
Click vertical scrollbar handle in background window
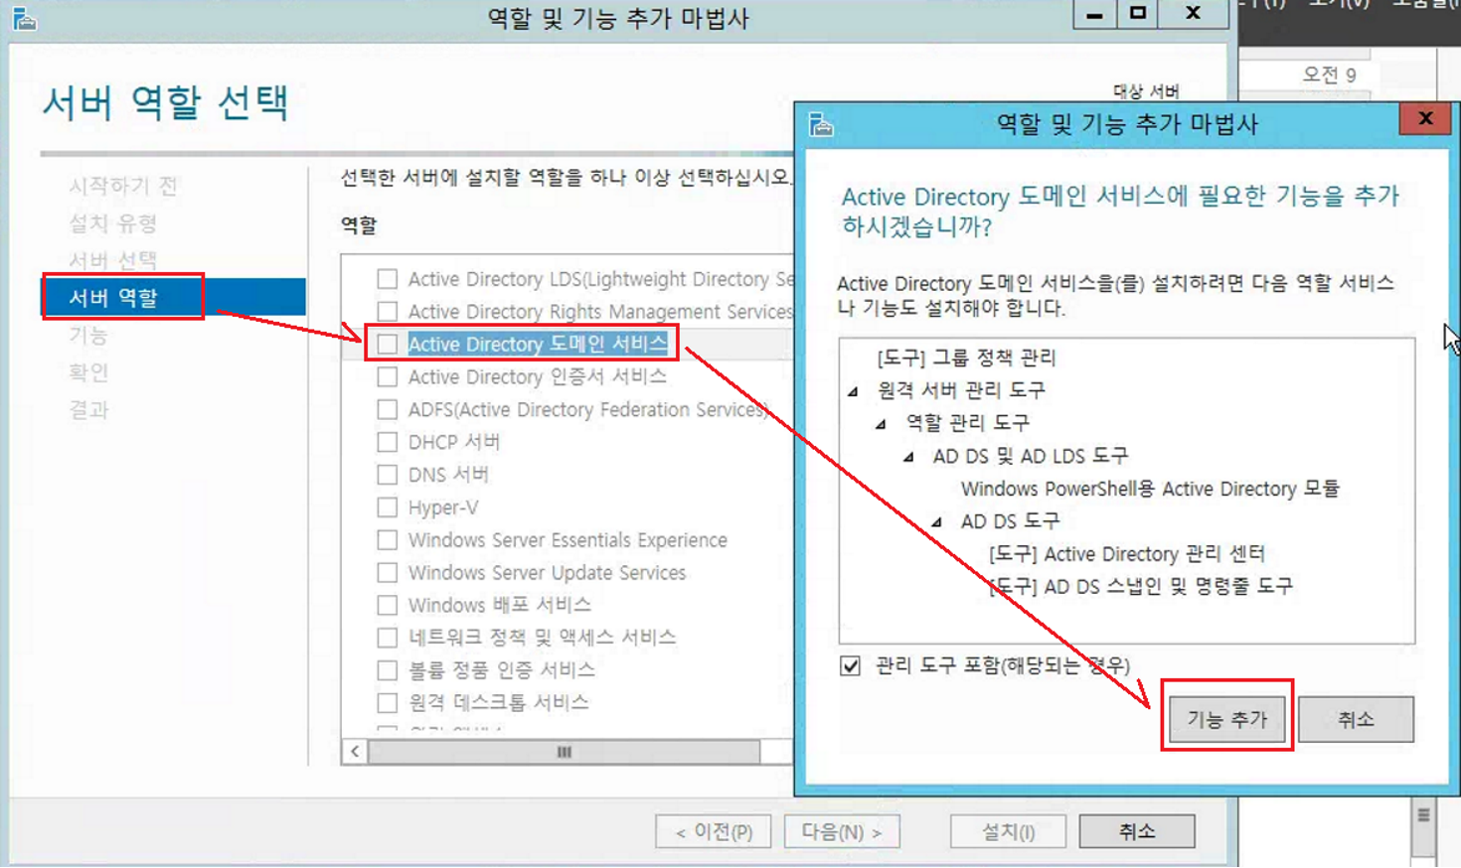(1423, 815)
